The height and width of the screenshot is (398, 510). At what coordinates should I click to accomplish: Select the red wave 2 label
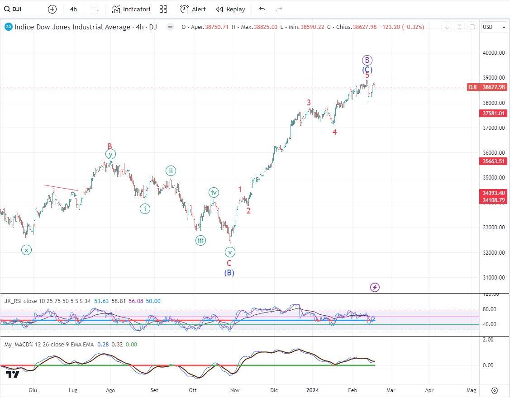point(248,211)
